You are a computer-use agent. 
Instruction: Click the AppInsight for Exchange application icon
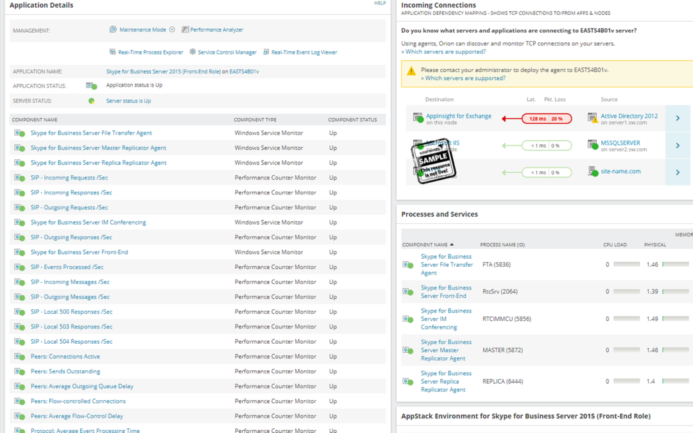pyautogui.click(x=418, y=118)
